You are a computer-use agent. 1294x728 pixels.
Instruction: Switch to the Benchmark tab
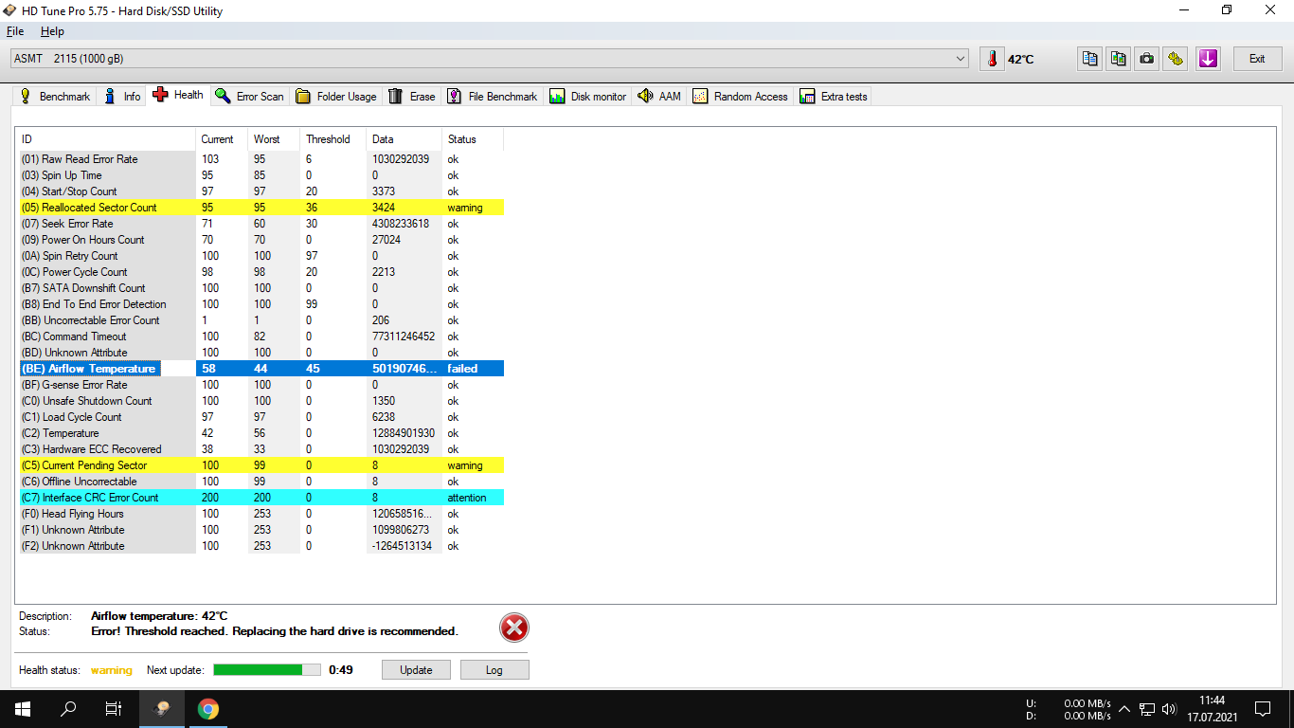55,97
